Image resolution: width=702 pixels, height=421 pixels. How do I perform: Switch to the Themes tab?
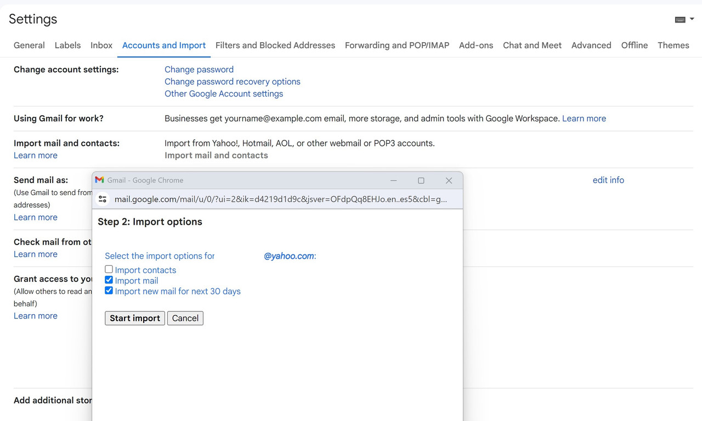click(673, 45)
